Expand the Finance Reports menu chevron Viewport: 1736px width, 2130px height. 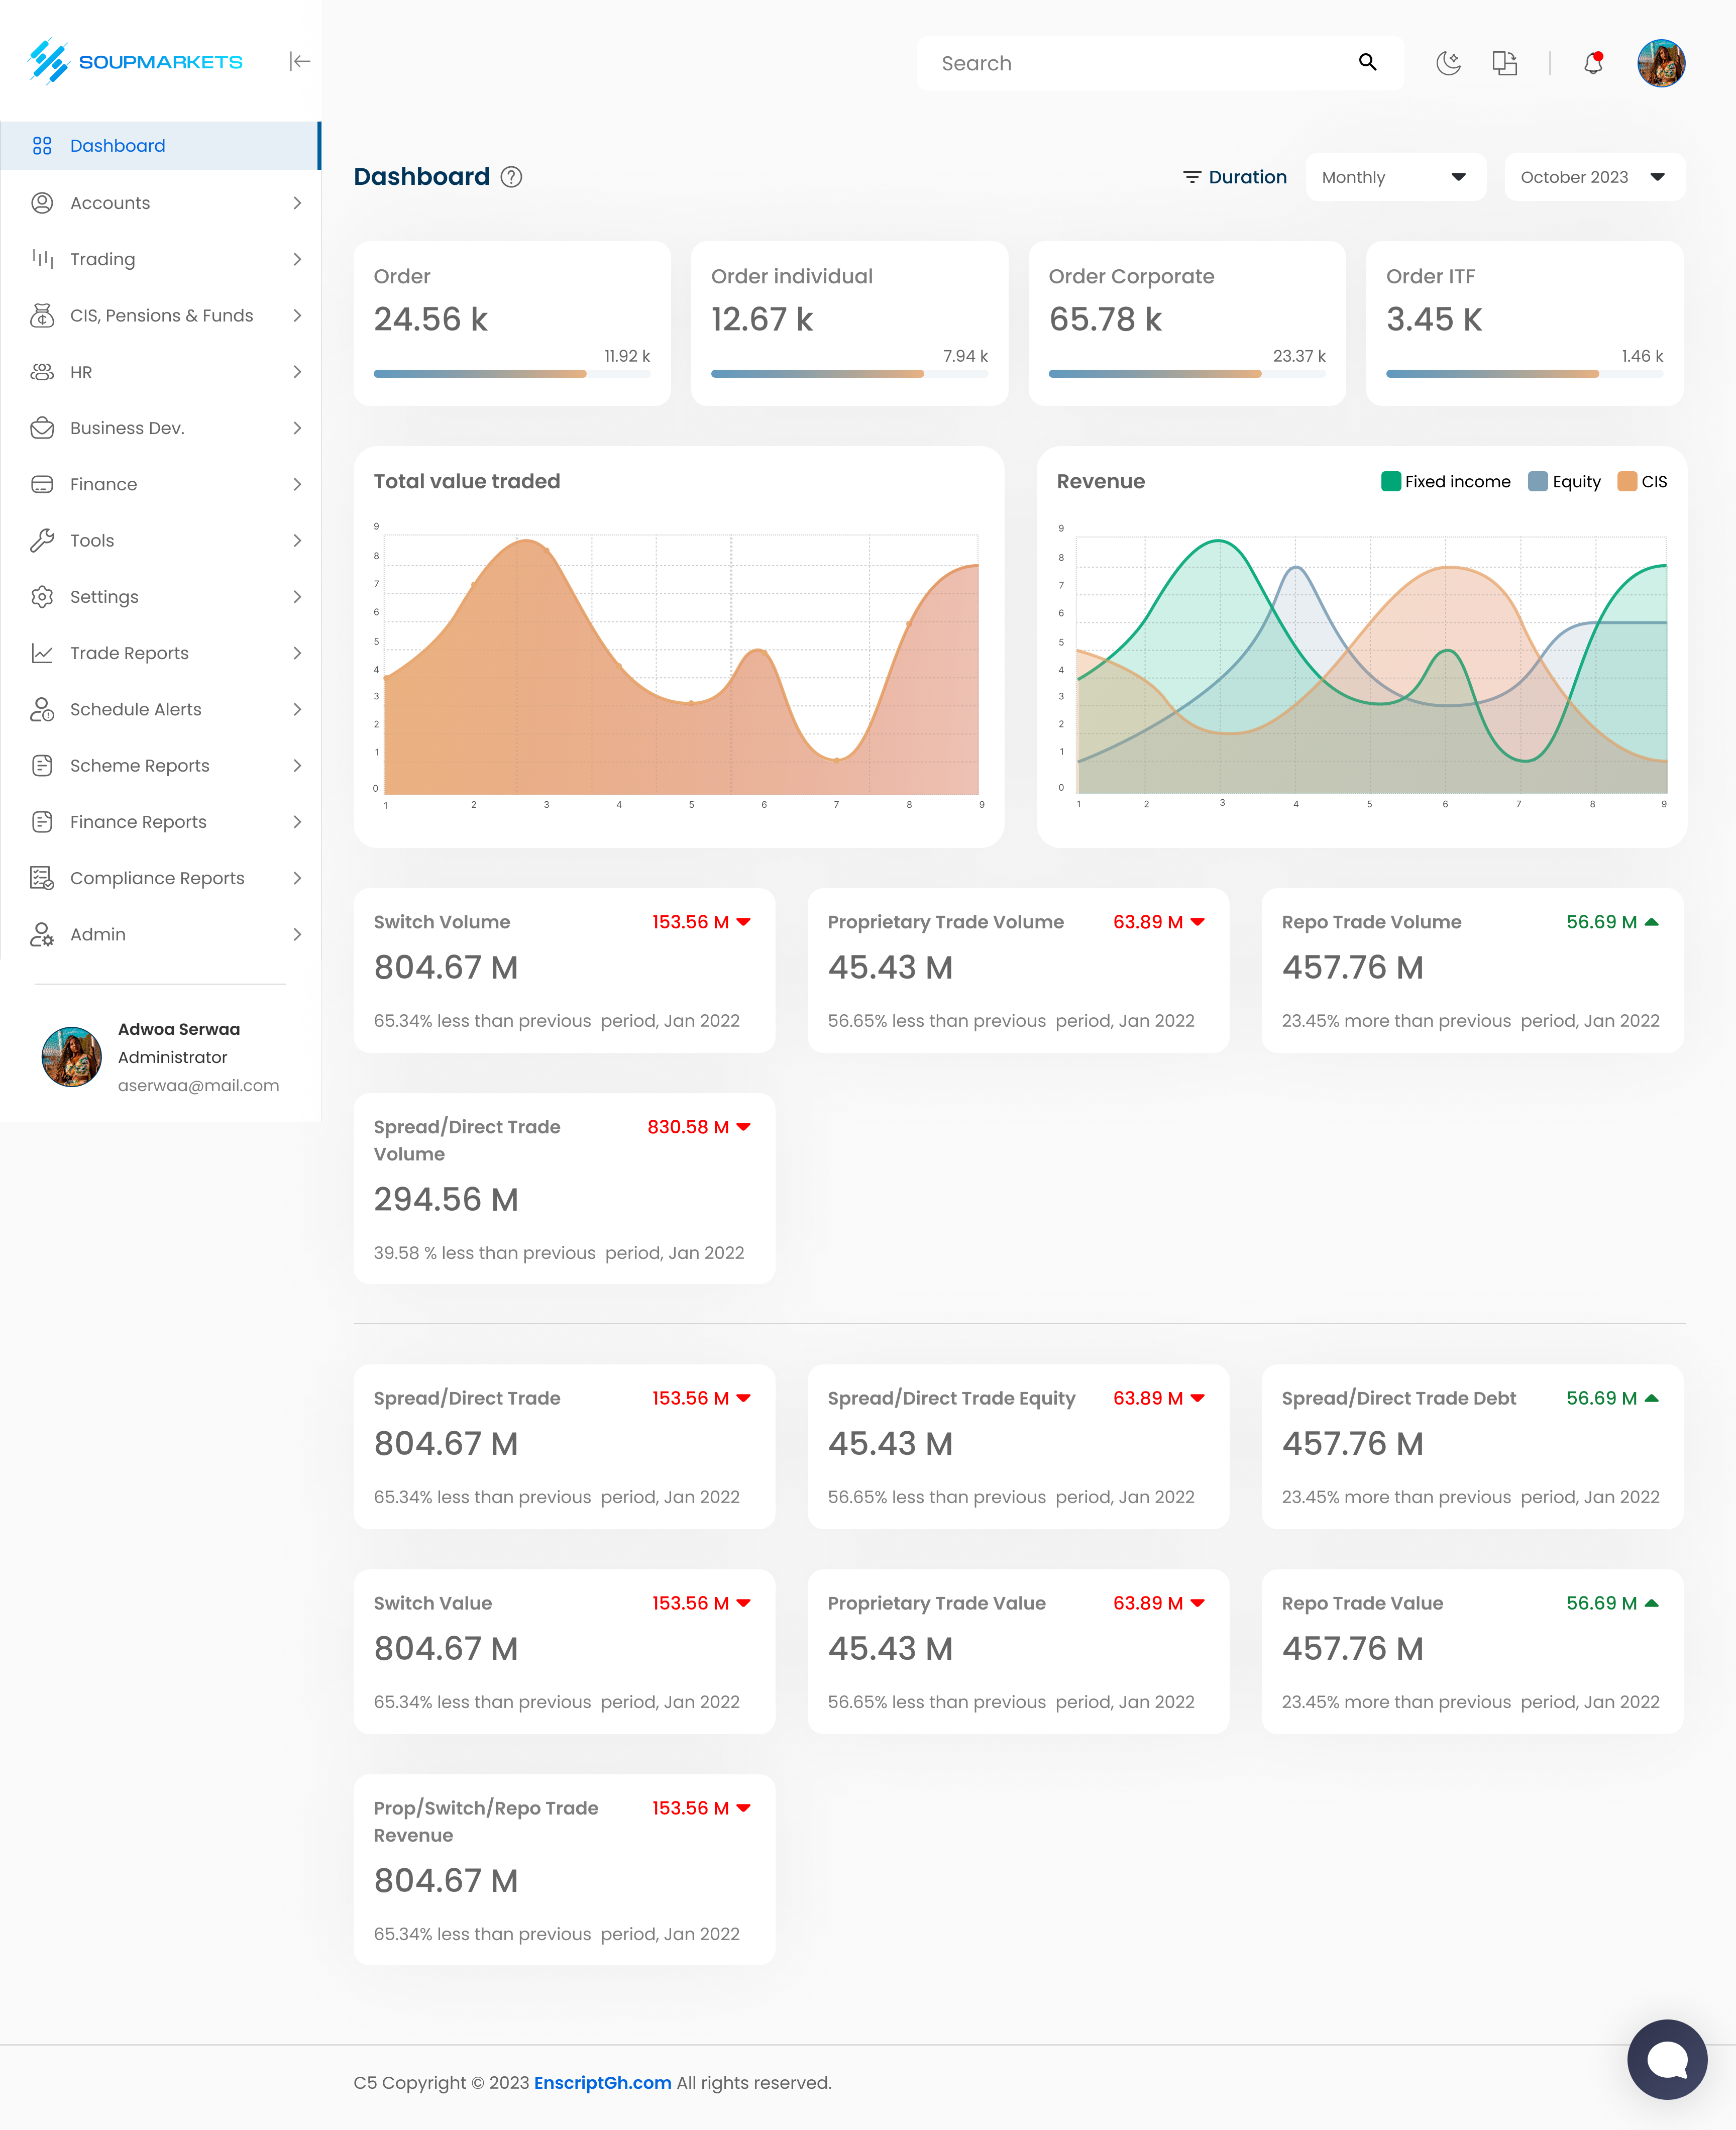(297, 821)
